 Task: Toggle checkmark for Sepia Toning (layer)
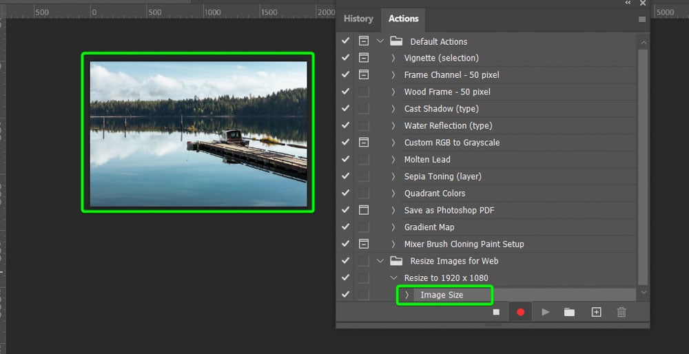click(346, 176)
